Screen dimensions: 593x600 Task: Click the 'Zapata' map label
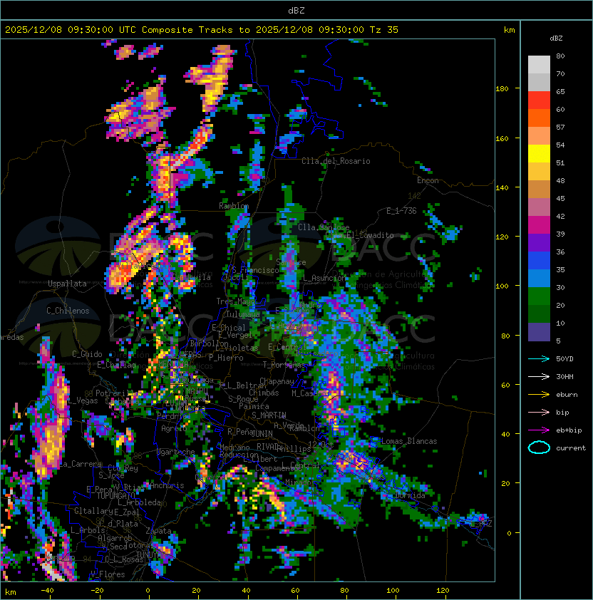click(158, 531)
